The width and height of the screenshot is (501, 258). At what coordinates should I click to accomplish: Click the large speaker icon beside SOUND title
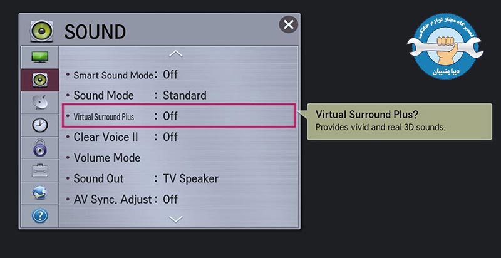tap(42, 31)
